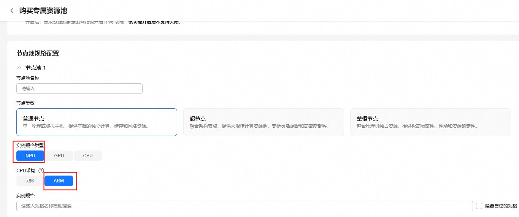Click the 实例规格类型 field label

30,145
